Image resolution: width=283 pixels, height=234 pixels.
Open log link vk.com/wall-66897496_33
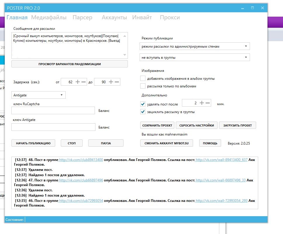pos(221,180)
